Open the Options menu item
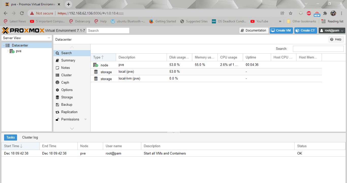Image resolution: width=347 pixels, height=183 pixels. coord(72,90)
